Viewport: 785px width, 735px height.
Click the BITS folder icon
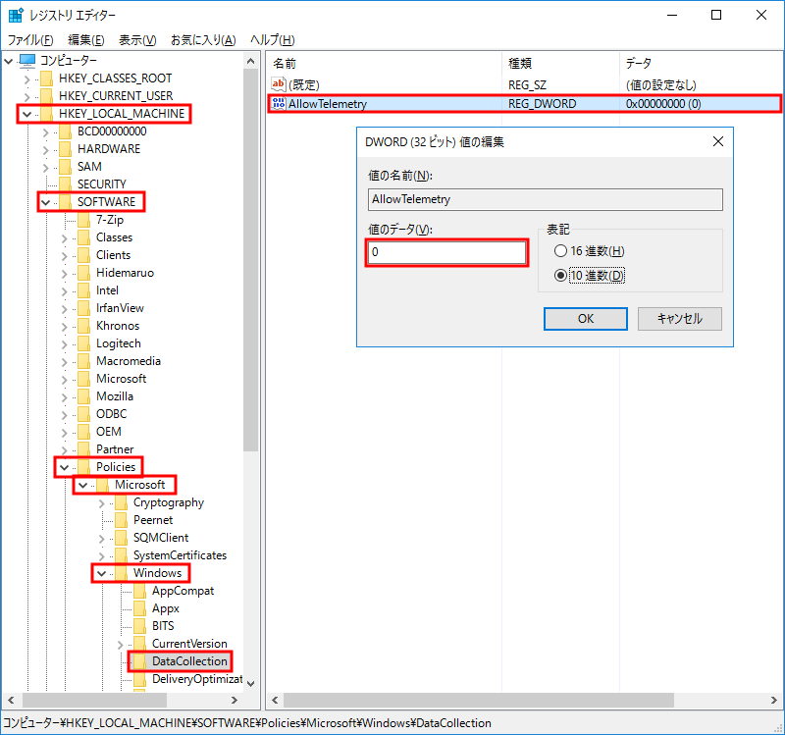(138, 625)
